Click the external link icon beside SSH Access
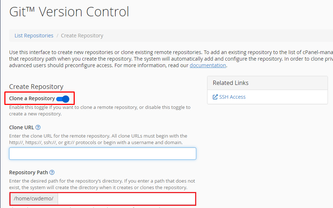 [215, 97]
